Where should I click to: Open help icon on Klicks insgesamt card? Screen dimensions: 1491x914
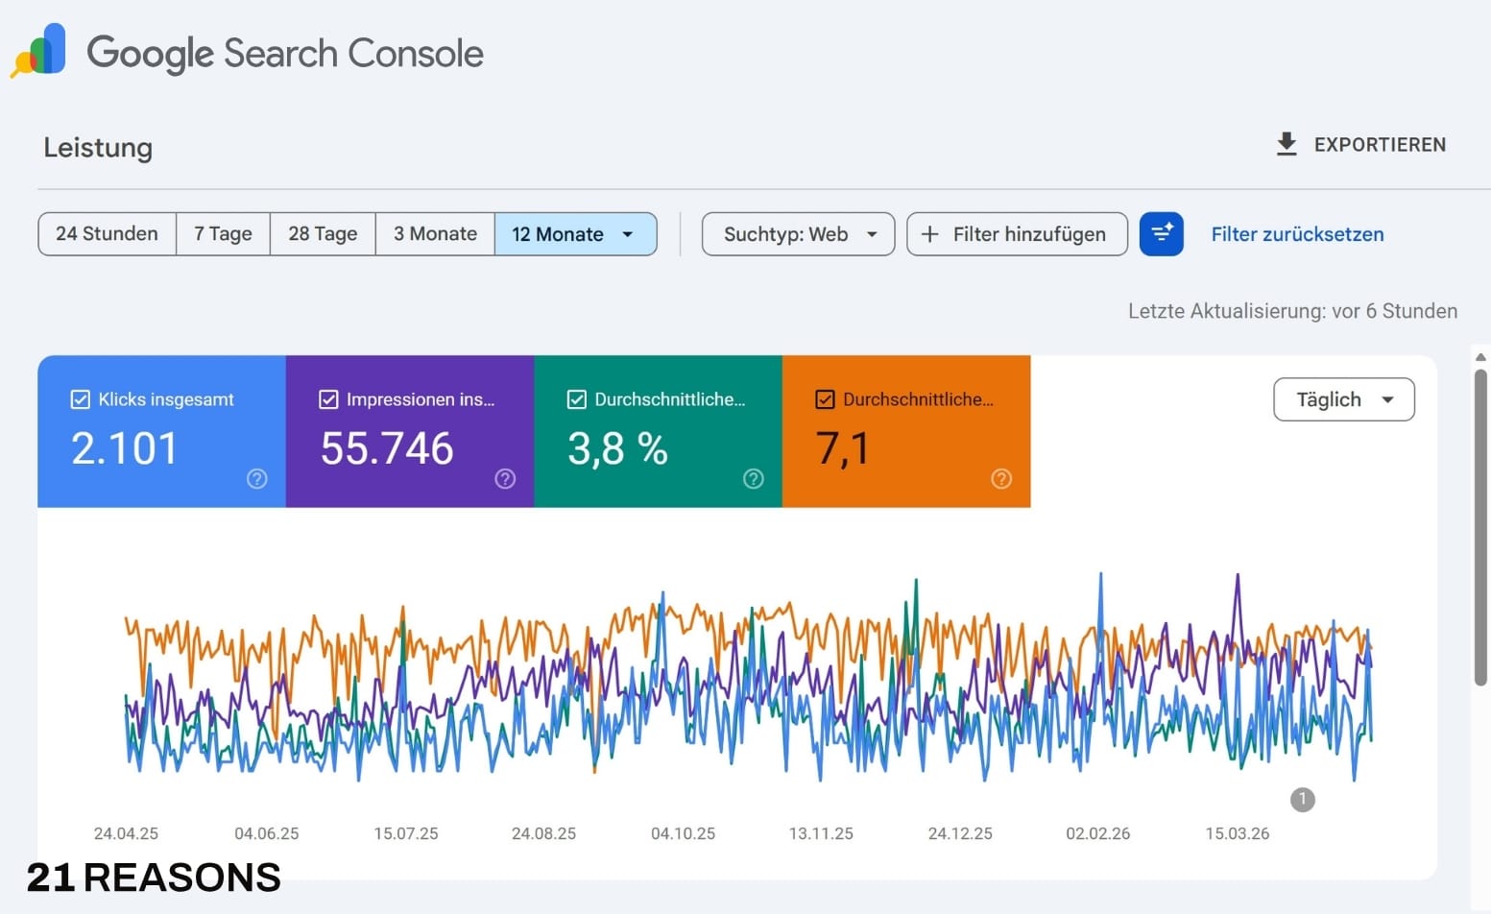[256, 478]
